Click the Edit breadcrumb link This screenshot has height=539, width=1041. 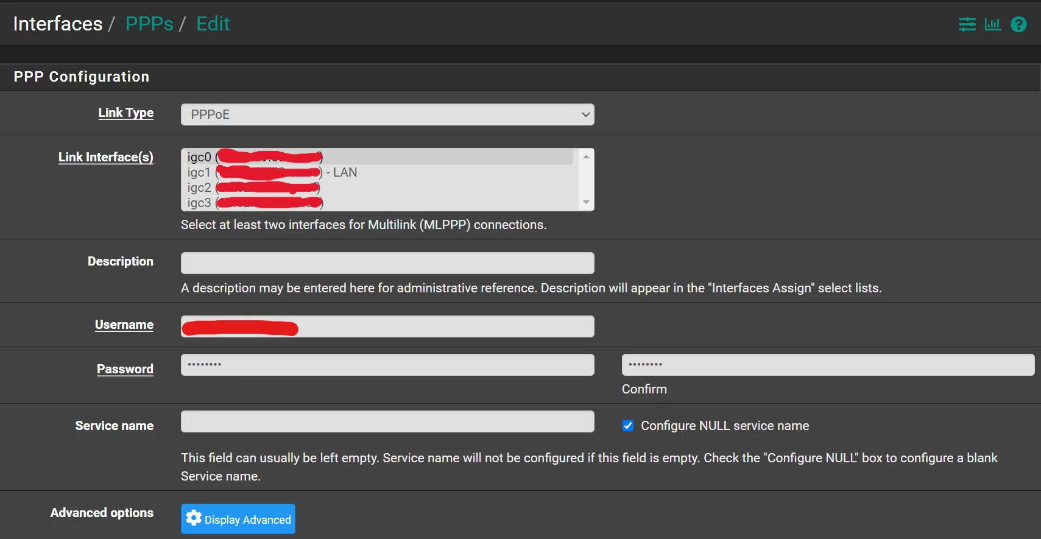coord(213,24)
